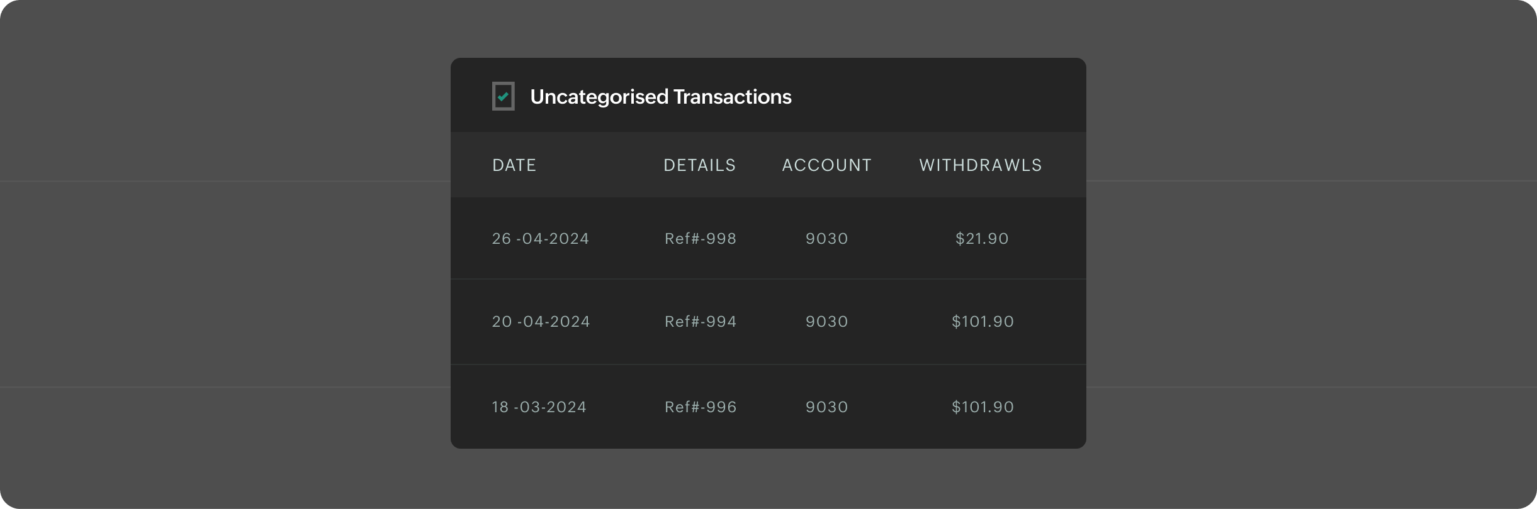Click the WITHDRAWLS column header

coord(980,165)
